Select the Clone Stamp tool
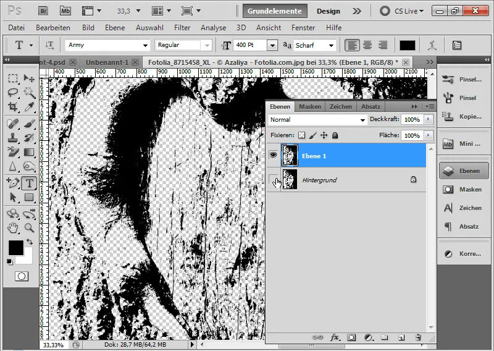The image size is (494, 351). [13, 138]
